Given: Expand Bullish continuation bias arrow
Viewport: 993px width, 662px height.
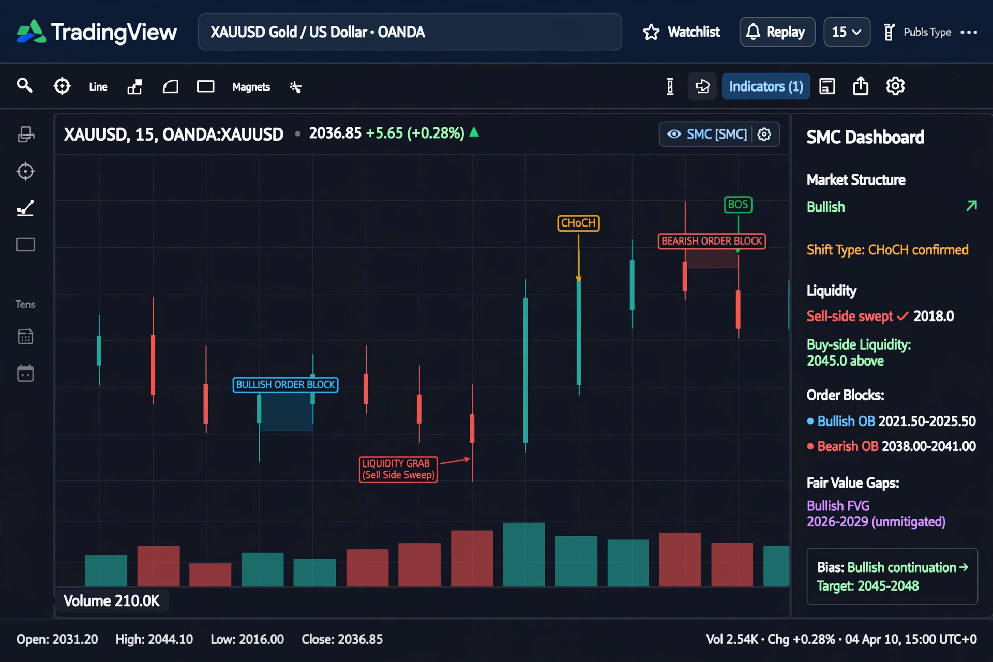Looking at the screenshot, I should (964, 567).
